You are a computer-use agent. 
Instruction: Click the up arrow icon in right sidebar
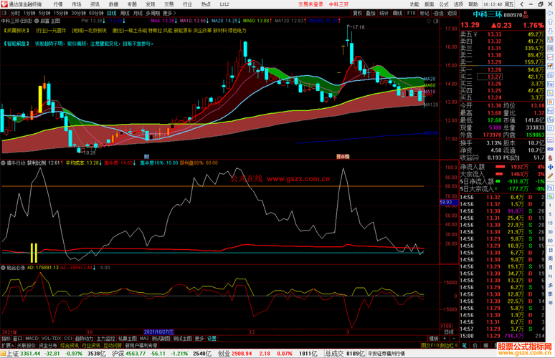point(551,22)
